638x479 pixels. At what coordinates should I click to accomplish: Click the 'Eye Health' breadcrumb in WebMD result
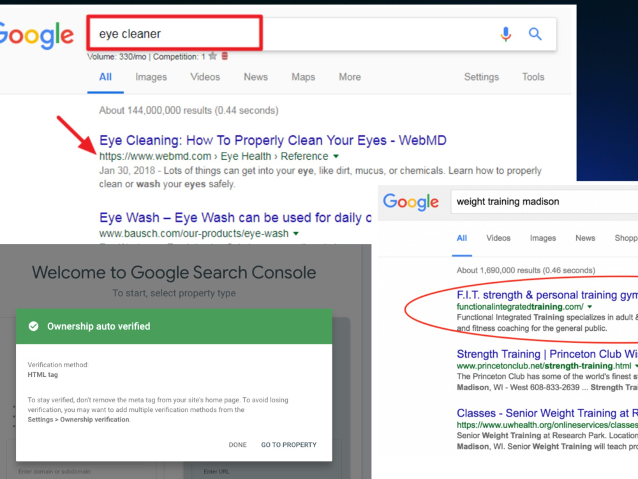tap(246, 156)
